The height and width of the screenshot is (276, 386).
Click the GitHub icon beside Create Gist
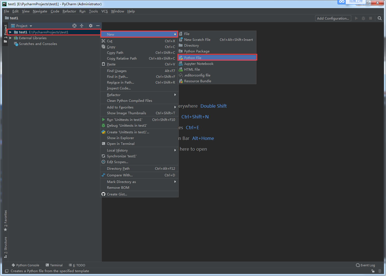click(103, 194)
